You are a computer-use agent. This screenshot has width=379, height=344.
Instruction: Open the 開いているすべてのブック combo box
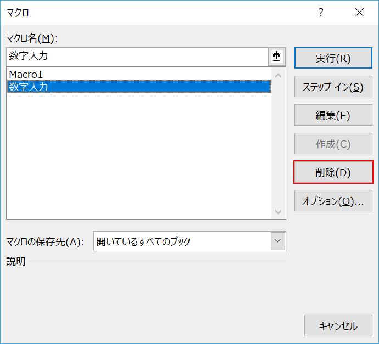189,241
